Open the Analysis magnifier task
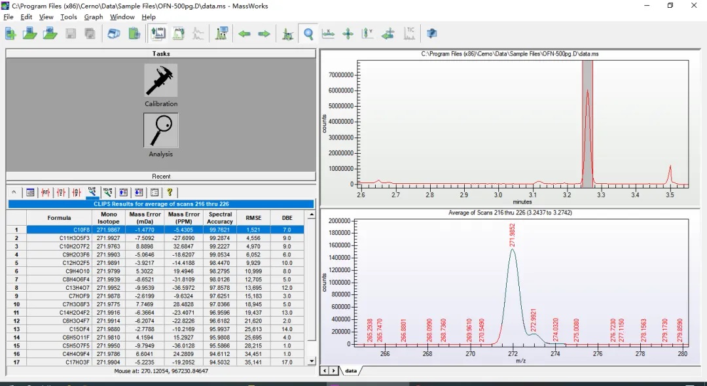Image resolution: width=707 pixels, height=386 pixels. coord(161,130)
